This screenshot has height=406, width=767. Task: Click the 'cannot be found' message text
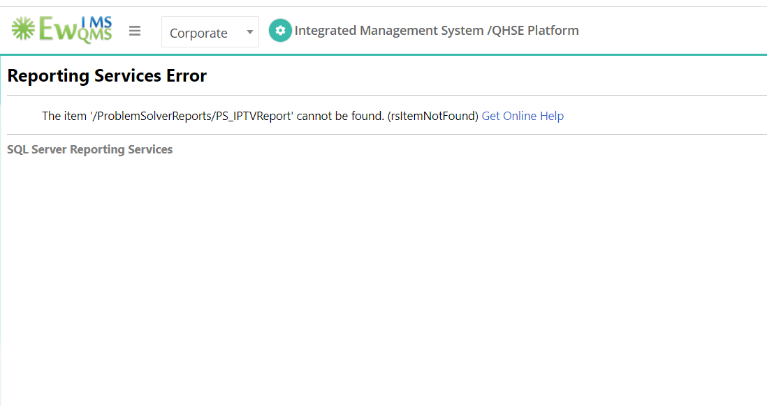click(340, 116)
